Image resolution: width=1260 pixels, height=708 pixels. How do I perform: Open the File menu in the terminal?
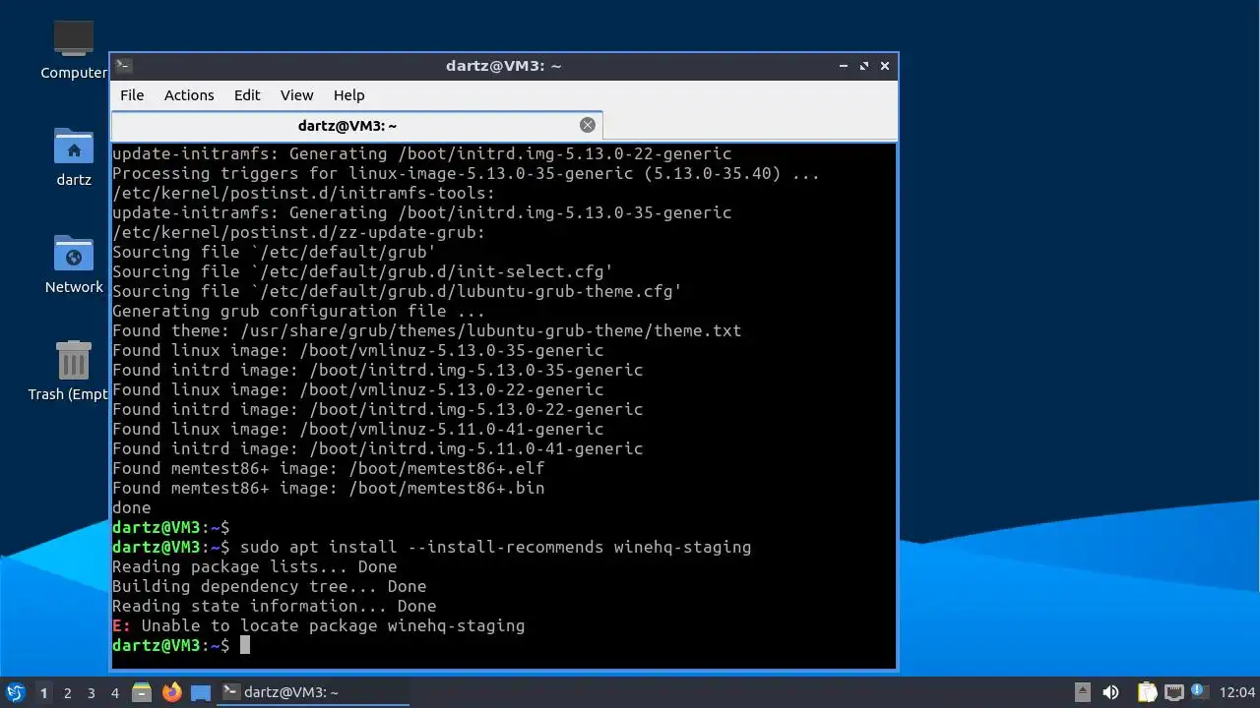[x=132, y=95]
